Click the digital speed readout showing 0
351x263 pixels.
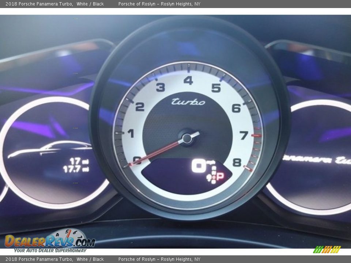pyautogui.click(x=199, y=166)
